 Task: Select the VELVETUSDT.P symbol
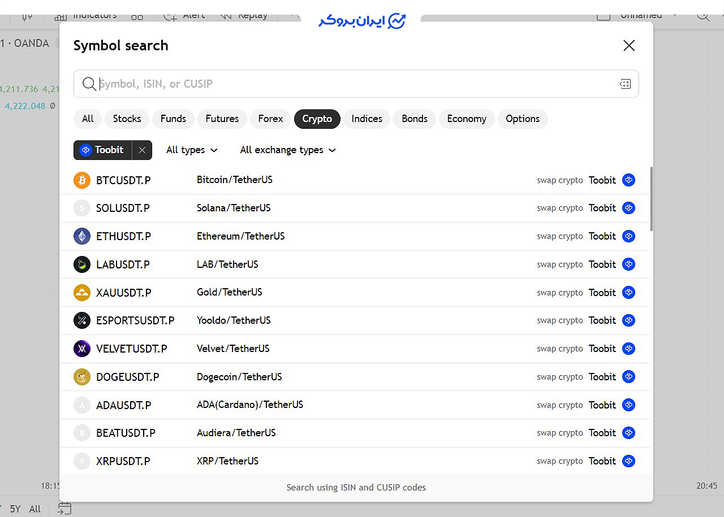[x=132, y=349]
